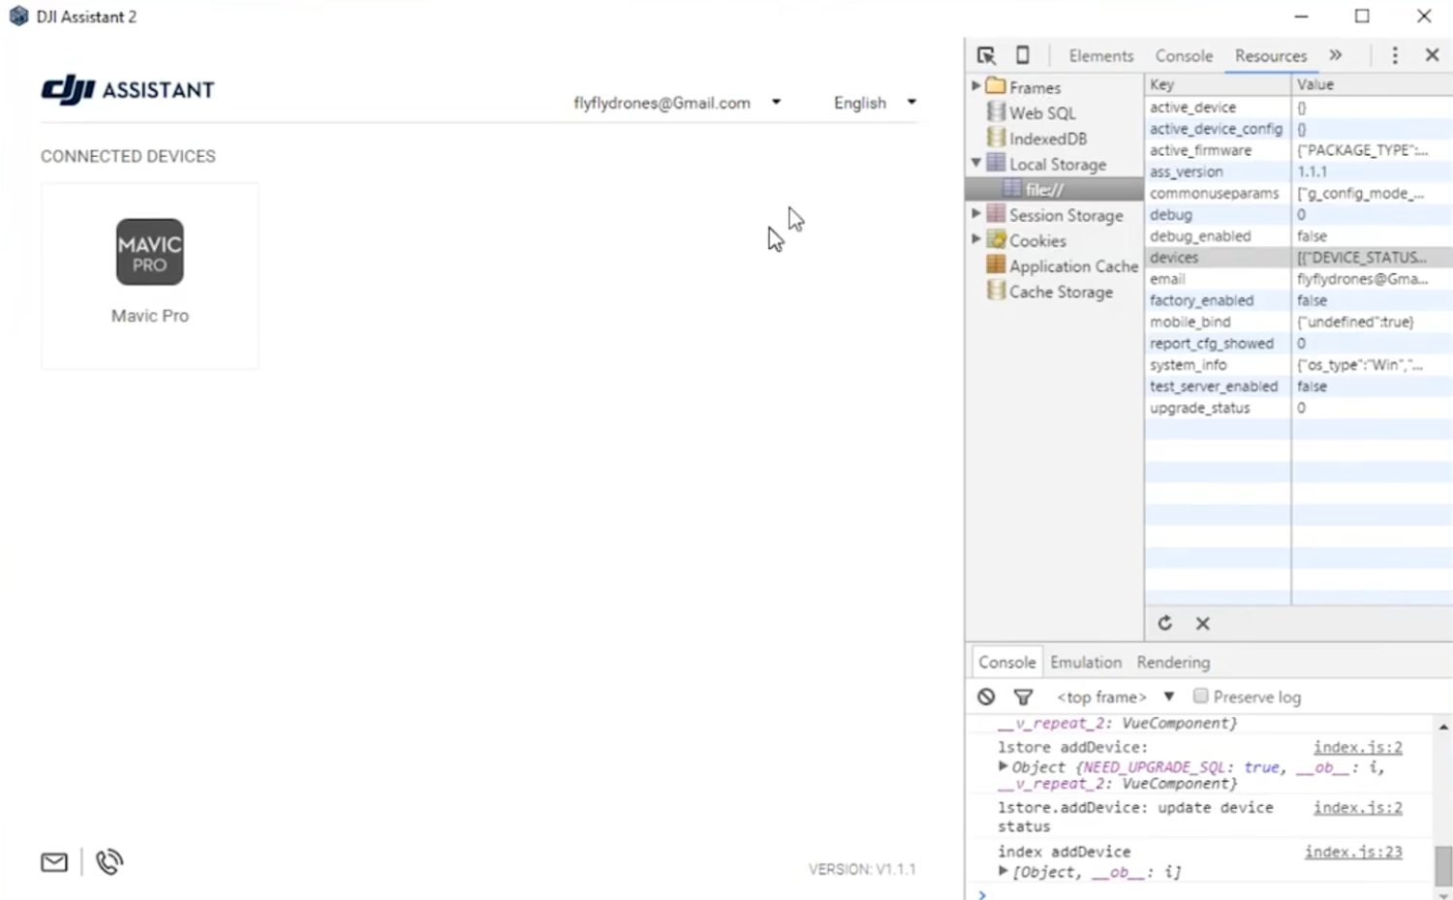
Task: Refresh the local storage table
Action: coord(1165,623)
